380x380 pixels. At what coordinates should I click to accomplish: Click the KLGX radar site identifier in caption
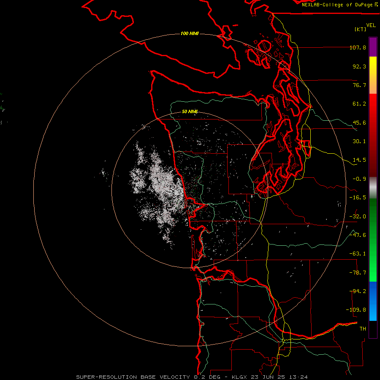[x=239, y=377]
